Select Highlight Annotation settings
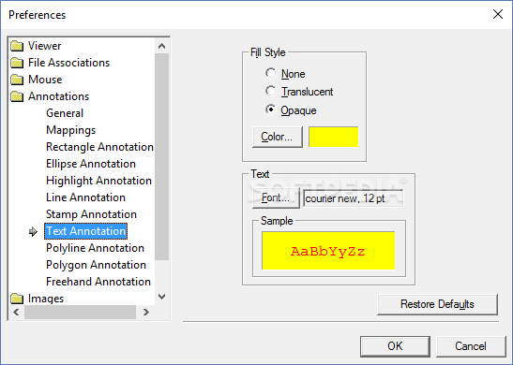Viewport: 513px width, 365px height. pos(98,181)
